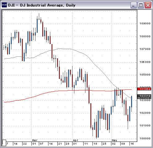The image size is (153, 148).
Task: Click the chart title DJI - DJ Industrial Average, Daily
Action: tap(42, 5)
